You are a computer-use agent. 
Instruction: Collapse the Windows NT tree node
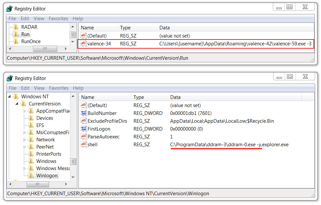[9, 96]
